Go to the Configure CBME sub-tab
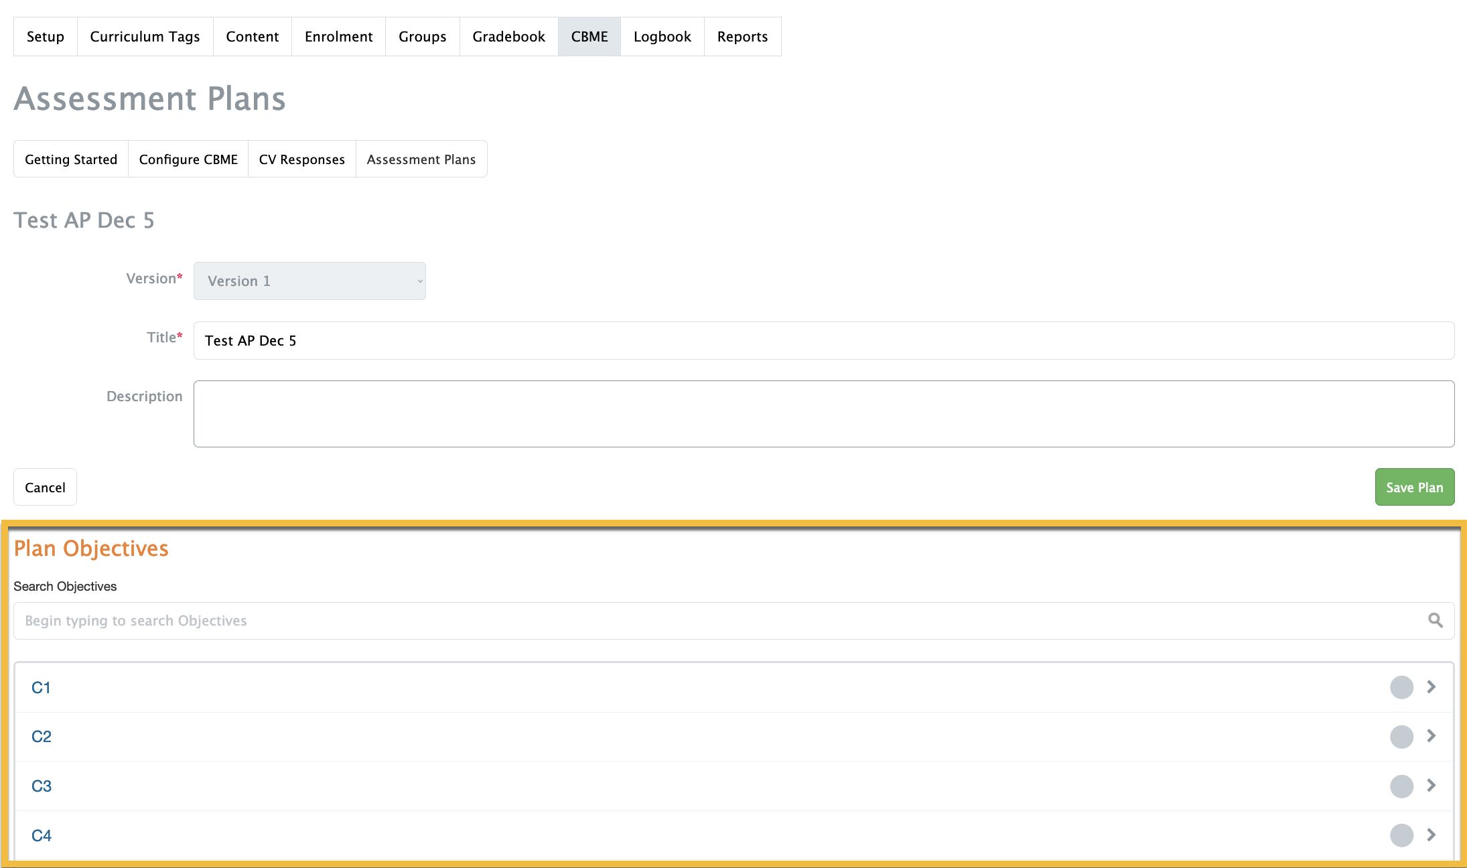 pos(188,159)
